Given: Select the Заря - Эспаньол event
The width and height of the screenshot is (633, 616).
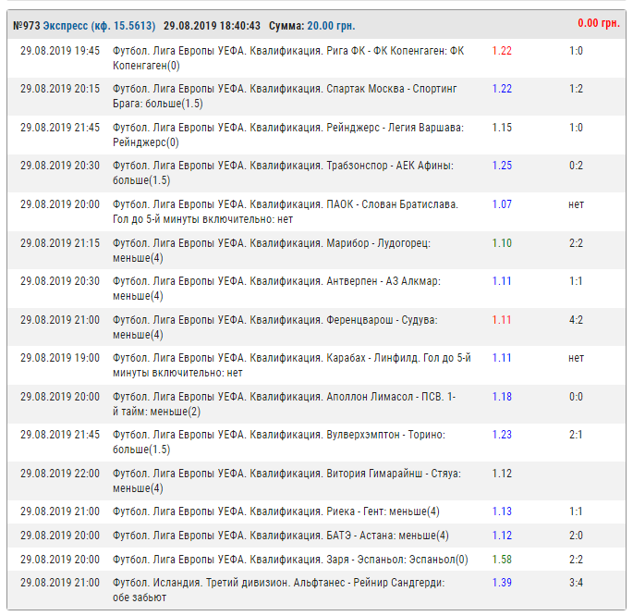Looking at the screenshot, I should (290, 560).
